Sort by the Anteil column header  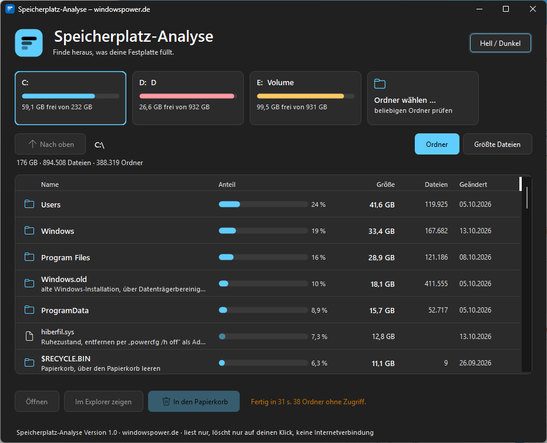(x=227, y=184)
